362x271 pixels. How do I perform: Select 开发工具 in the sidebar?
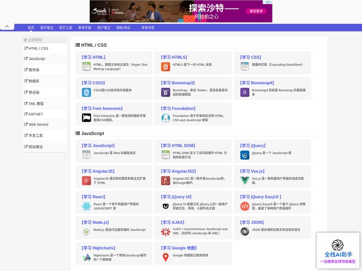(45, 135)
